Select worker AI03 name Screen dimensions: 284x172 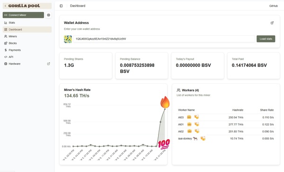(x=181, y=117)
